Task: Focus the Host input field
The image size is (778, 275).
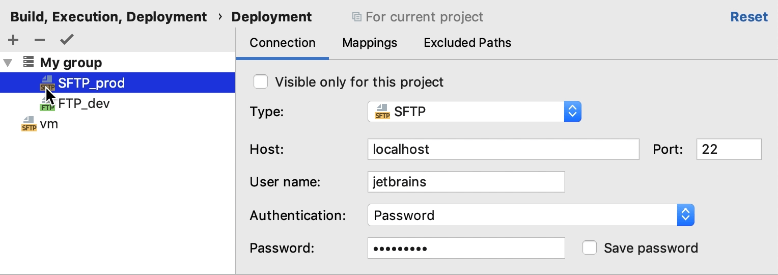Action: pyautogui.click(x=503, y=149)
